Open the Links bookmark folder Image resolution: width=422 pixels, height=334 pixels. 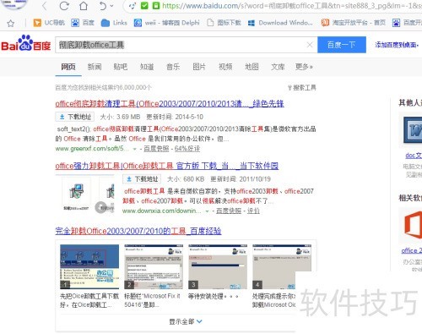coord(114,23)
